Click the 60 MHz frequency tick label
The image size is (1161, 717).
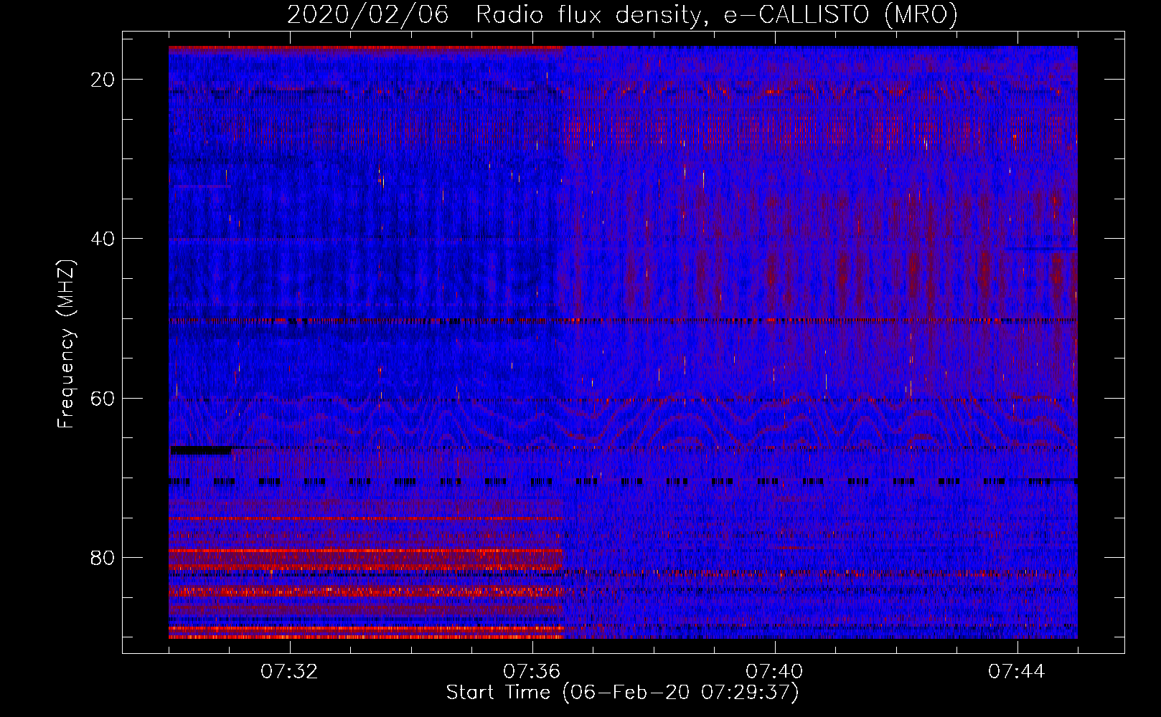pyautogui.click(x=103, y=398)
